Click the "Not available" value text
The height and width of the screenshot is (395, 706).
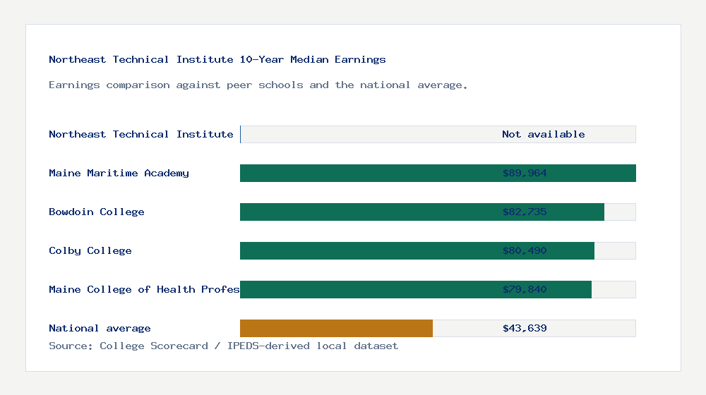pos(544,134)
